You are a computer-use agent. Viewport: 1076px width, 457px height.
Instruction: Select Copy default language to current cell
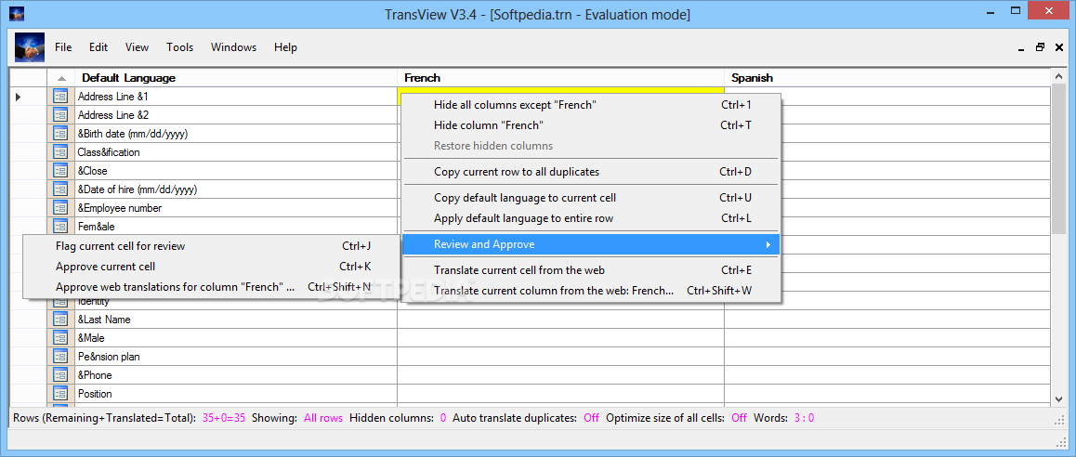[x=591, y=198]
